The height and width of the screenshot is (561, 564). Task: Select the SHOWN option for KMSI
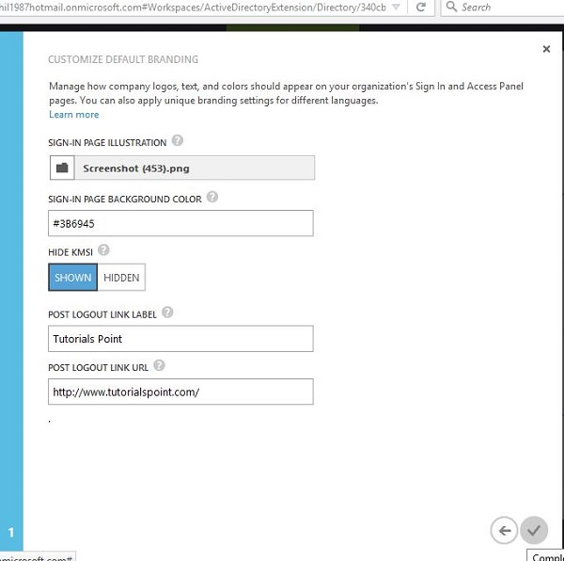pyautogui.click(x=72, y=278)
